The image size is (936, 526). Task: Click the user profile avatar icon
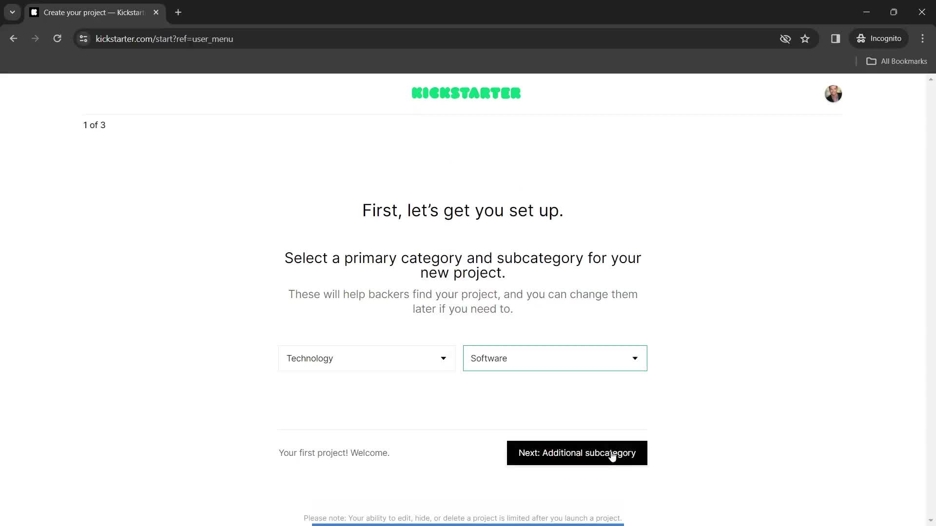[834, 94]
